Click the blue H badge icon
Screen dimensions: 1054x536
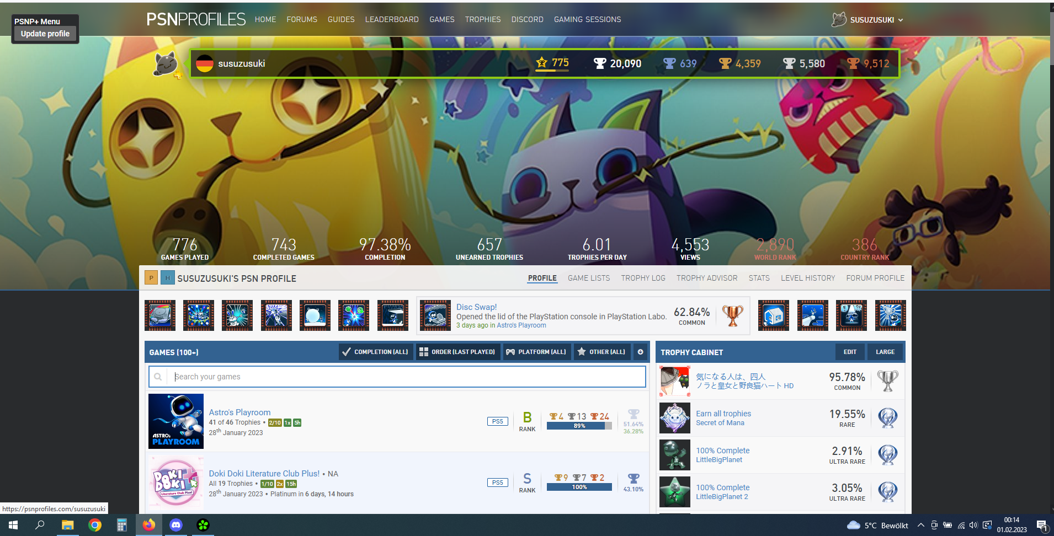167,278
